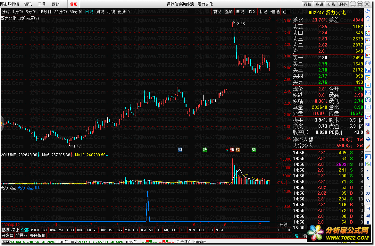Select the 月线 monthly tab
Image resolution: width=375 pixels, height=246 pixels.
point(111,12)
